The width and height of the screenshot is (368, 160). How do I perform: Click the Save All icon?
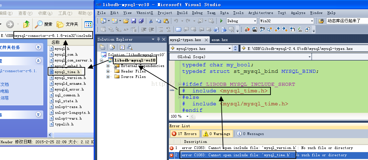[x=141, y=21]
